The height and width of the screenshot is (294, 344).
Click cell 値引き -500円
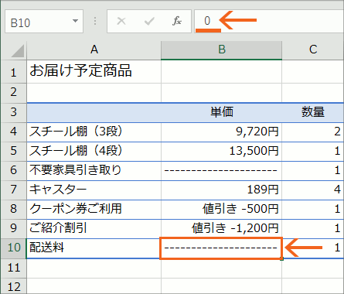pyautogui.click(x=222, y=210)
